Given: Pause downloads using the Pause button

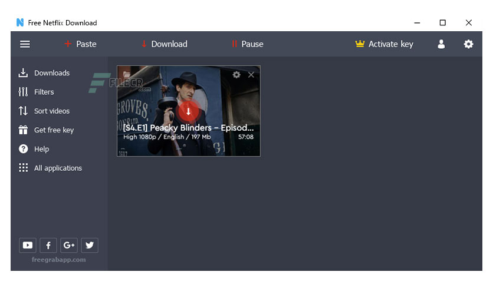Looking at the screenshot, I should pyautogui.click(x=248, y=44).
